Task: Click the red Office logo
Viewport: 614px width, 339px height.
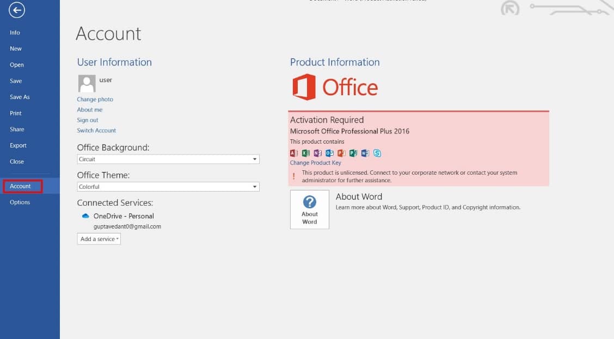Action: (x=335, y=87)
